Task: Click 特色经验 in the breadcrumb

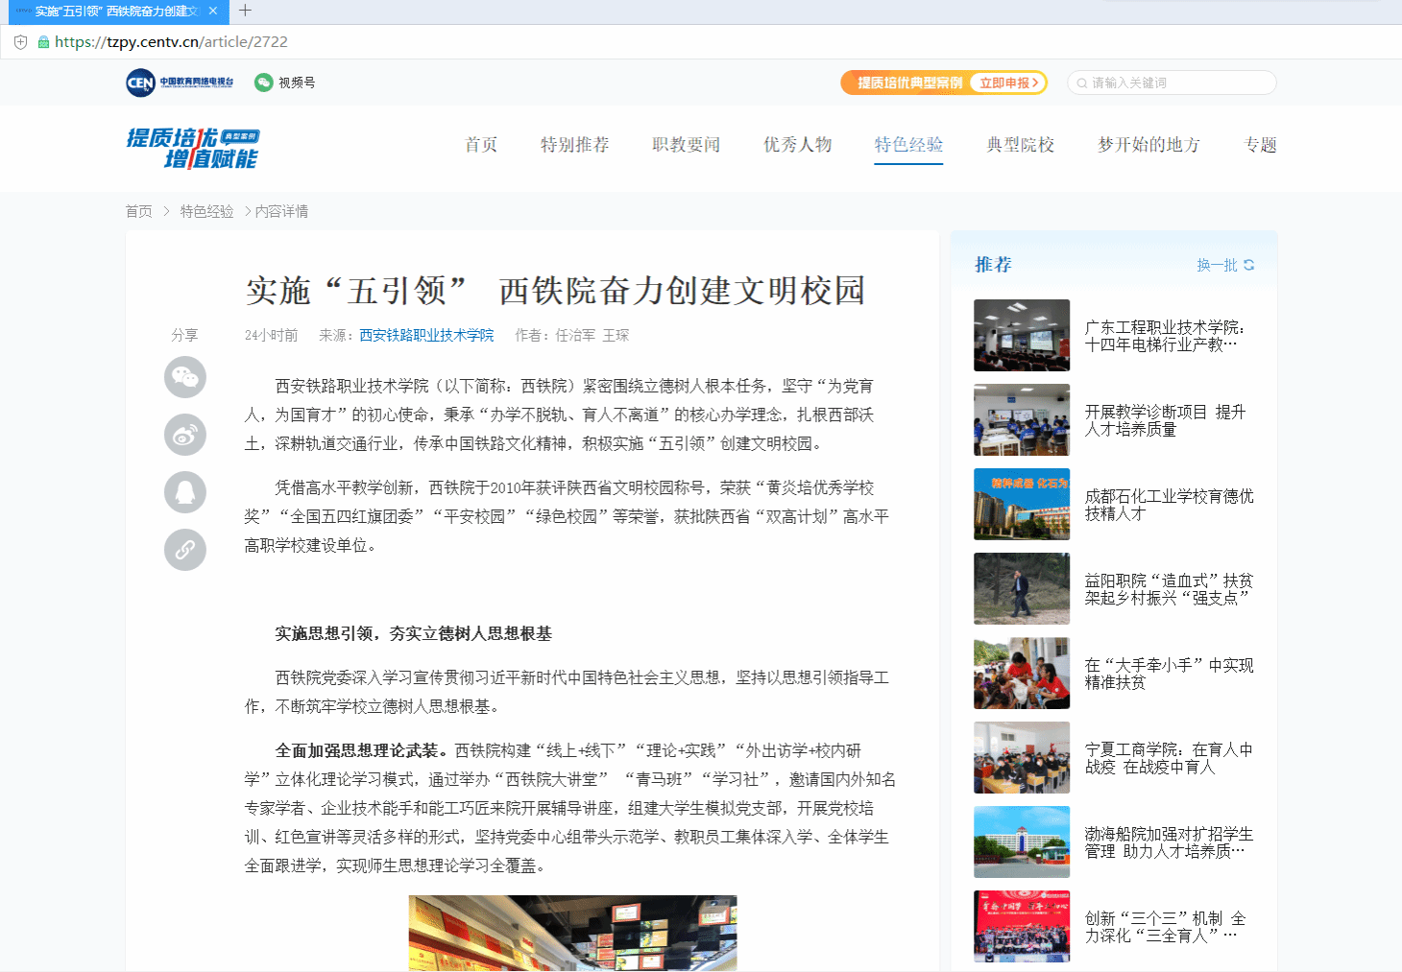Action: (x=206, y=211)
